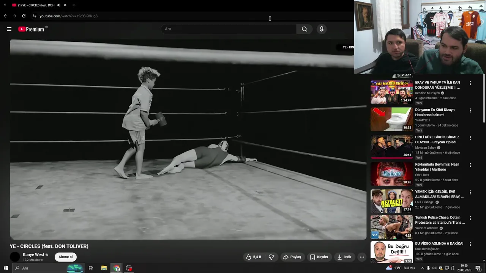
Task: Open Enis Kirazoglu channel name
Action: 424,202
